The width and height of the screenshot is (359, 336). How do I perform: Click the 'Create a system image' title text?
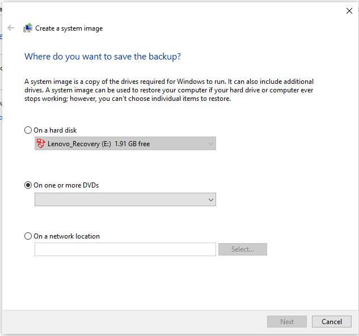tap(69, 28)
